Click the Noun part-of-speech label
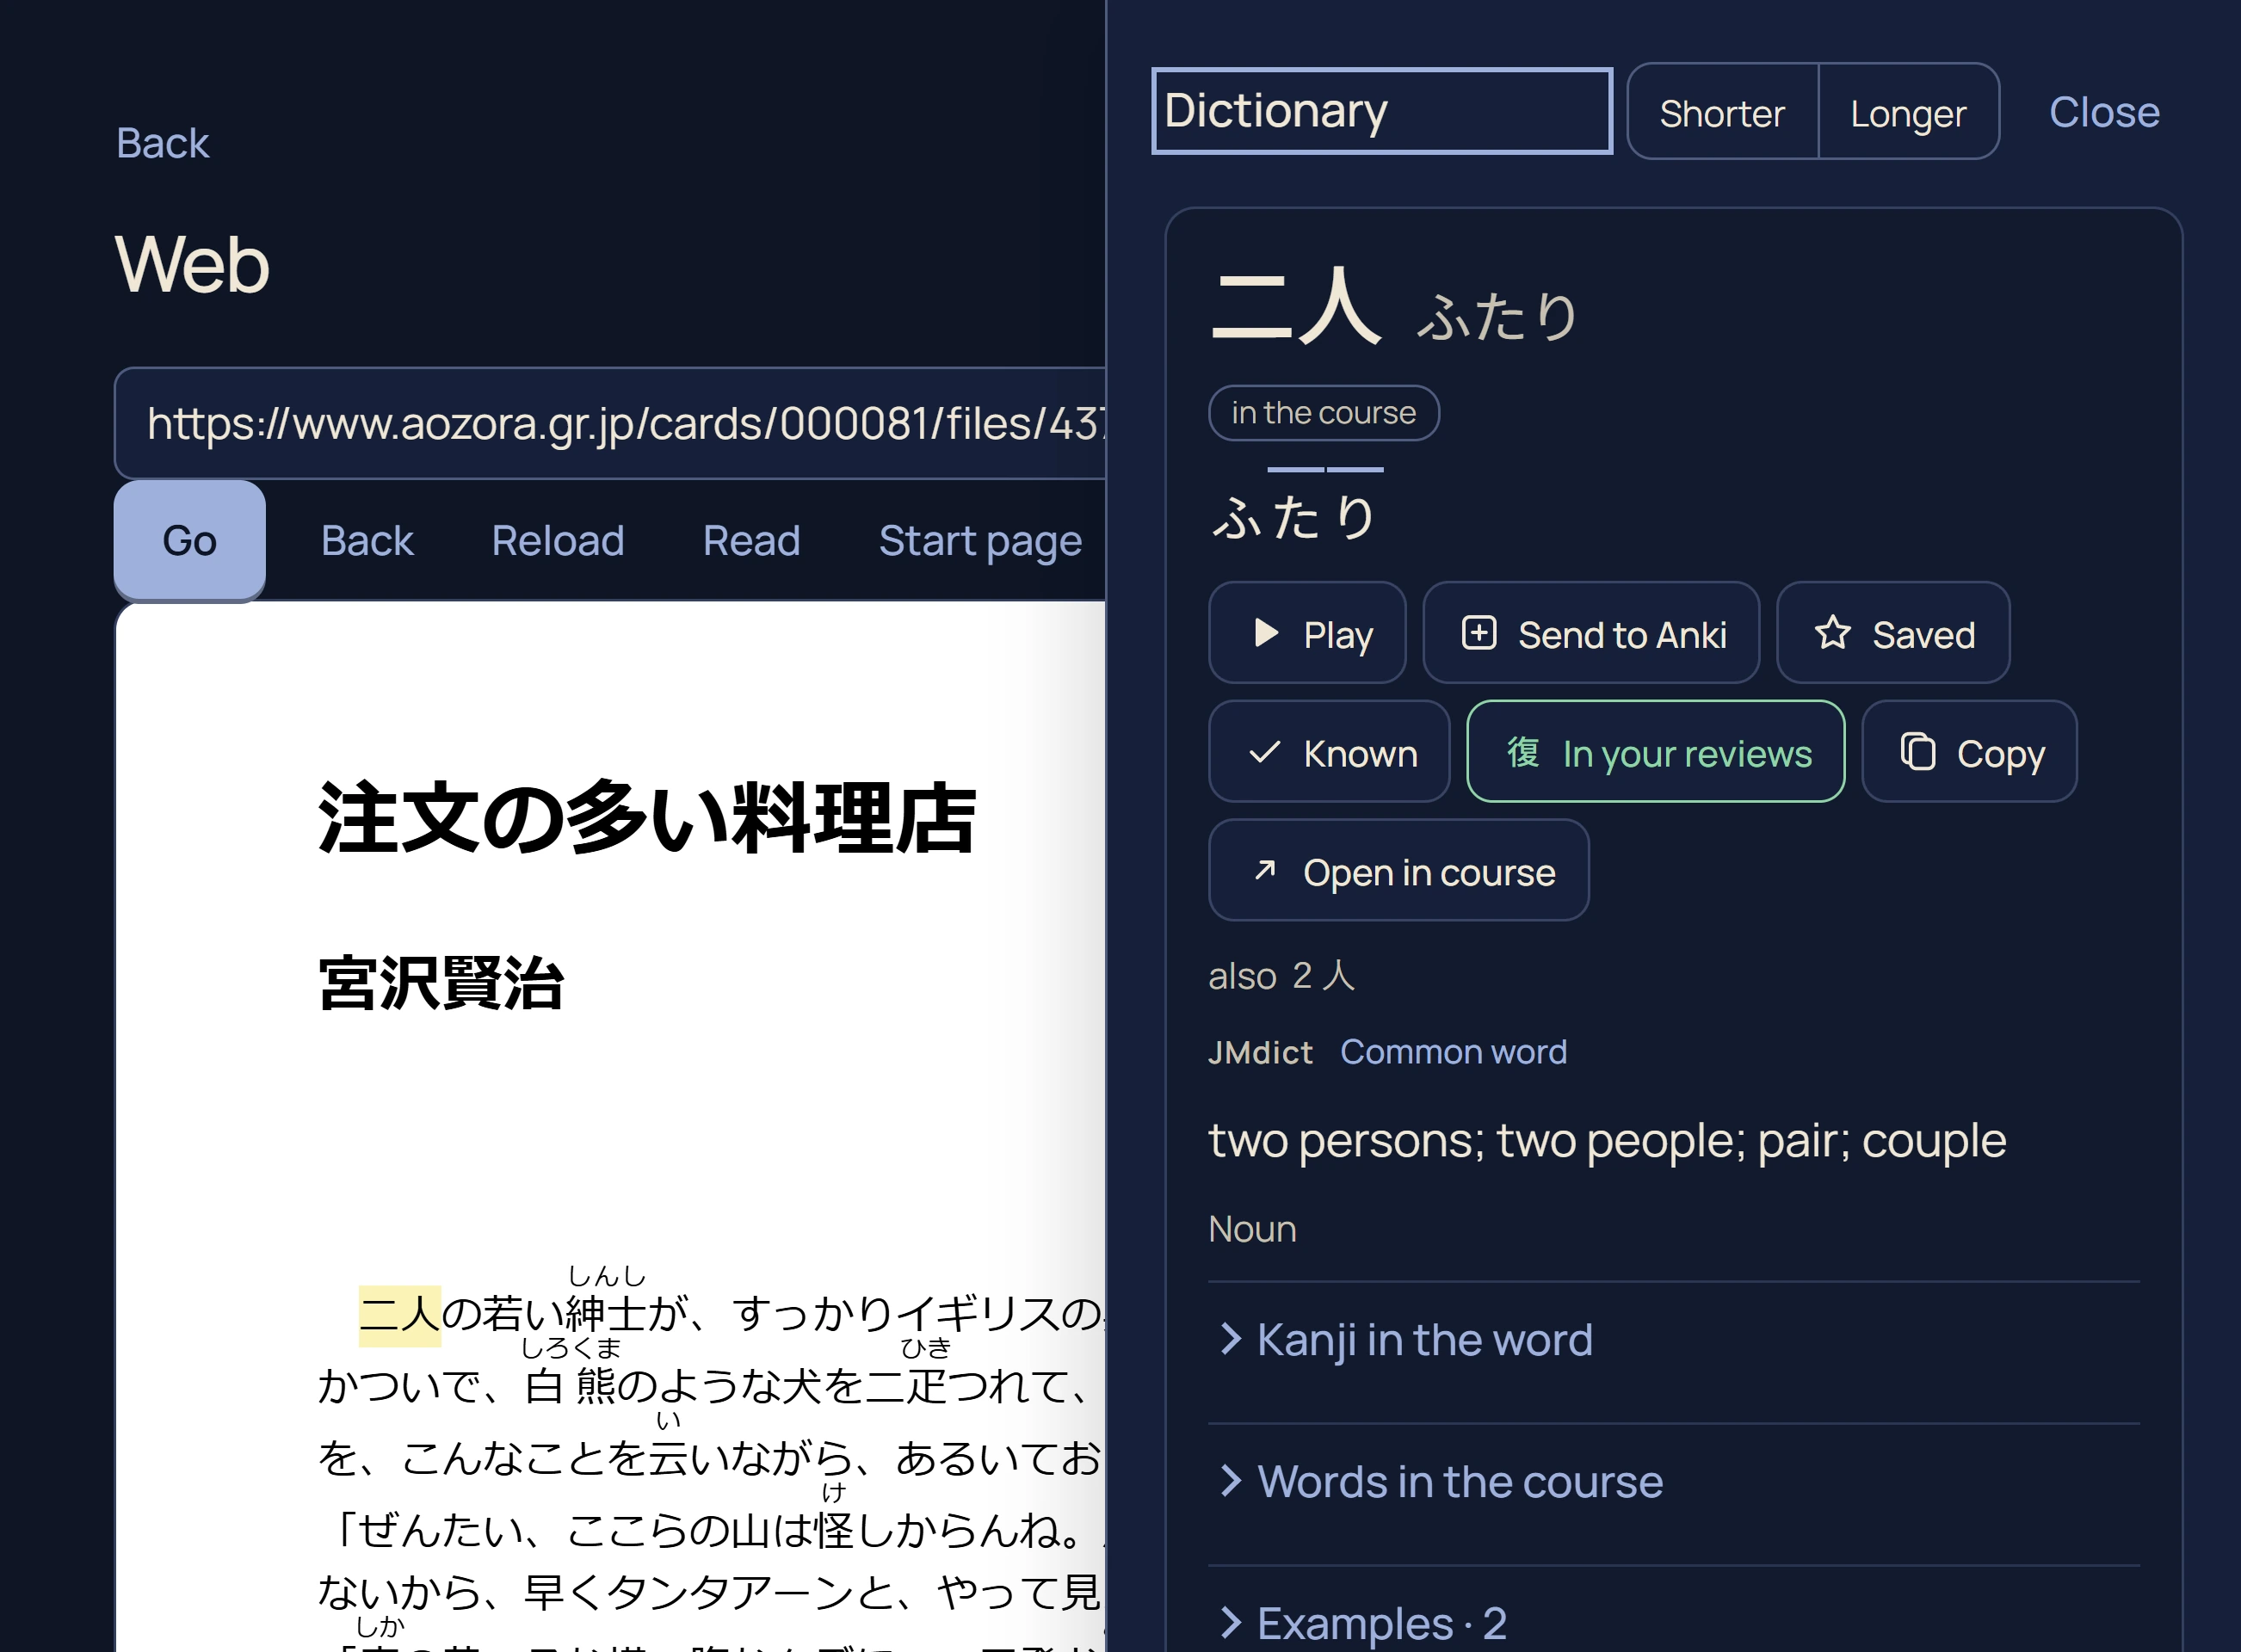The width and height of the screenshot is (2241, 1652). pos(1252,1229)
